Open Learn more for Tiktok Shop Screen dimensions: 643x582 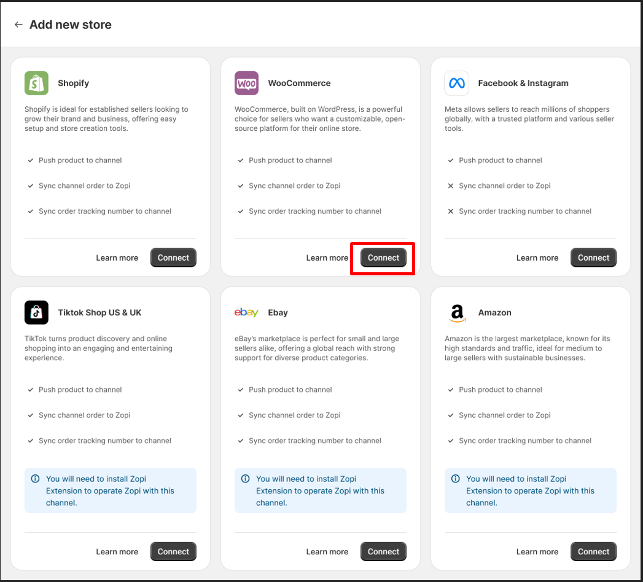tap(117, 552)
